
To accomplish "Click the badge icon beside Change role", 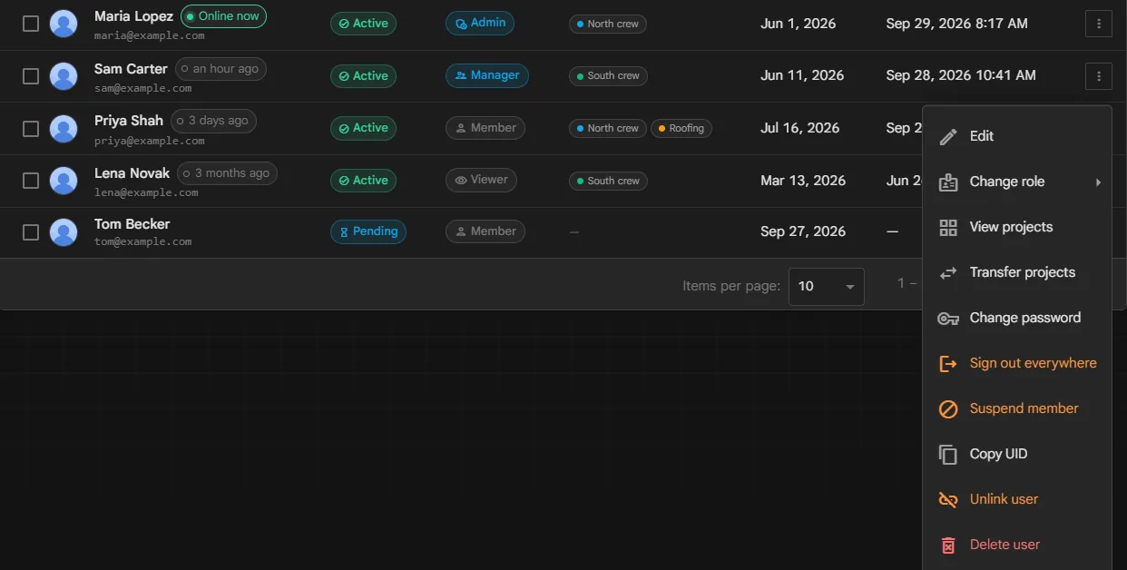I will click(948, 182).
